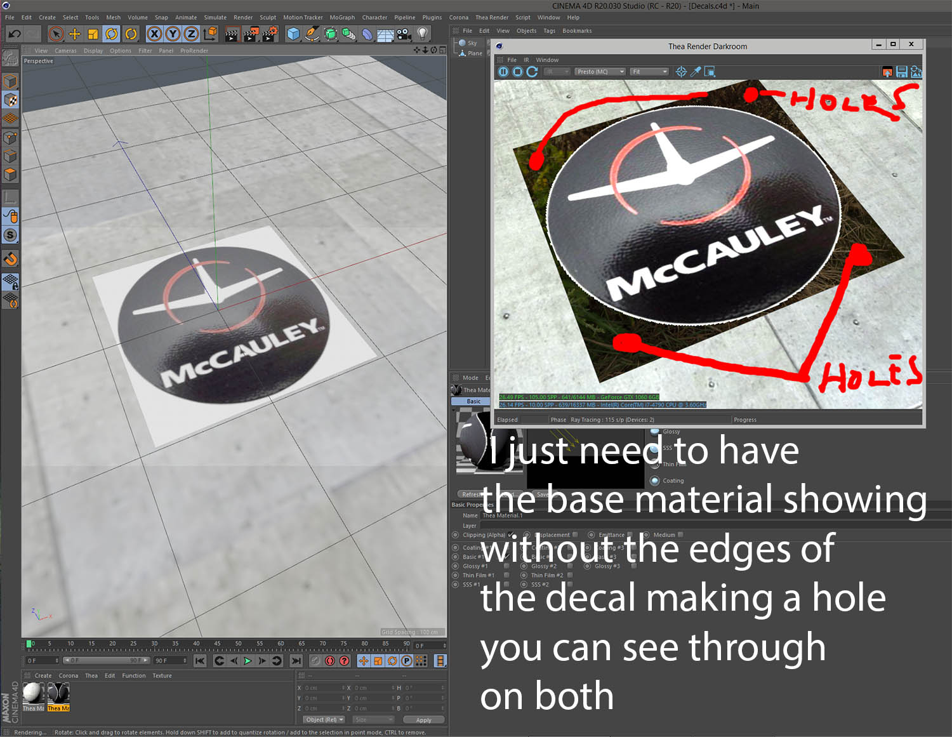
Task: Select the Basic tab in attributes
Action: [473, 401]
